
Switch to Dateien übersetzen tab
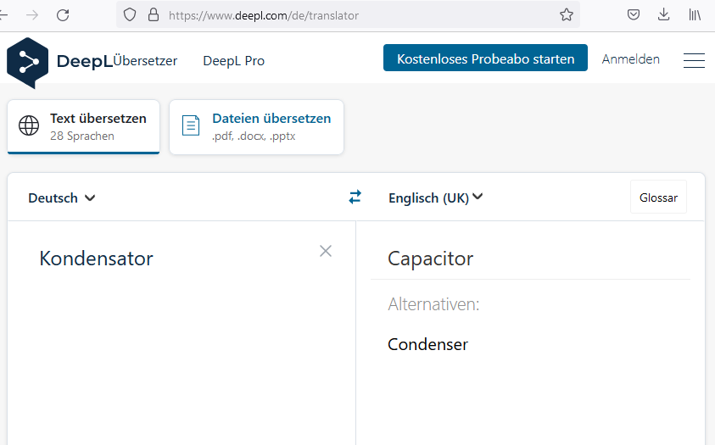(x=256, y=127)
